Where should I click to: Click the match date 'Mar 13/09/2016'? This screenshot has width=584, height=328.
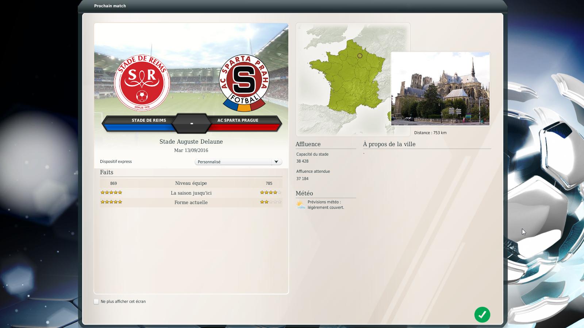coord(191,150)
